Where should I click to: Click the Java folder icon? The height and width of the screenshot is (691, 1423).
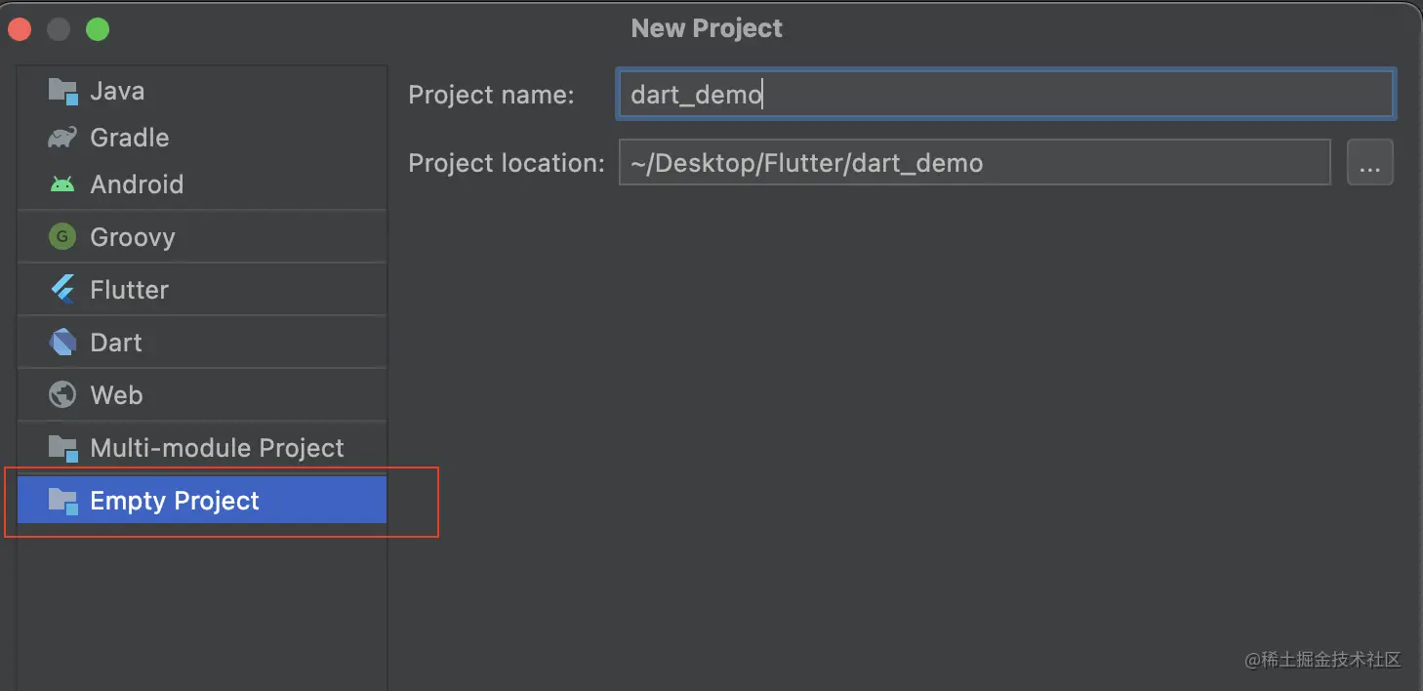pyautogui.click(x=62, y=92)
